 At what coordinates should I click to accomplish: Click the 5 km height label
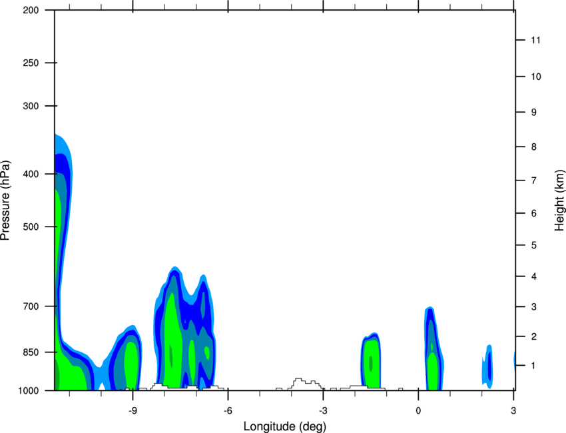pos(533,245)
